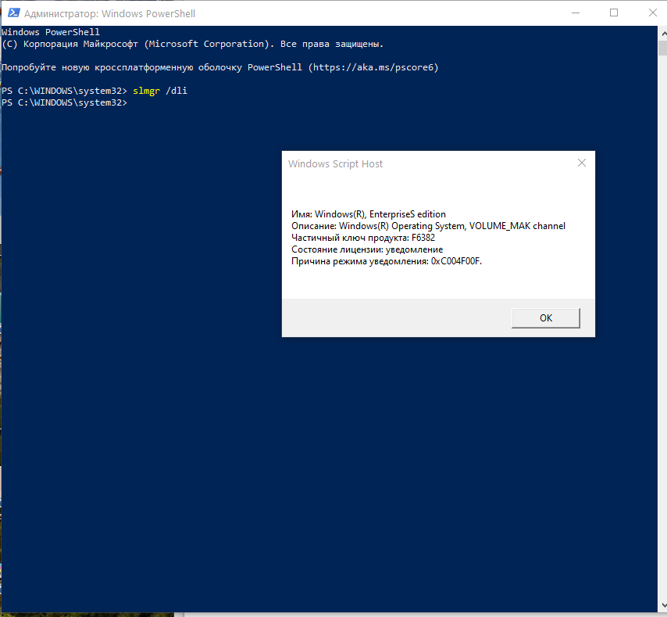The height and width of the screenshot is (617, 667).
Task: Close the Windows Script Host dialog
Action: point(582,163)
